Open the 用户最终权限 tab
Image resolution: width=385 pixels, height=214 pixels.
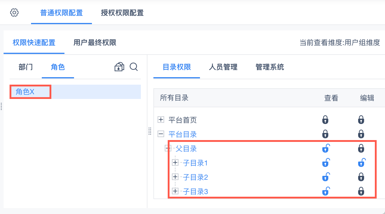(95, 43)
